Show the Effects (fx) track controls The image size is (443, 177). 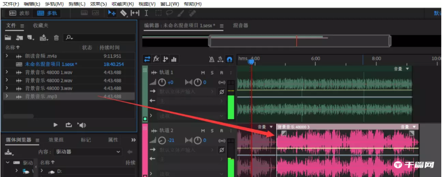[x=156, y=59]
